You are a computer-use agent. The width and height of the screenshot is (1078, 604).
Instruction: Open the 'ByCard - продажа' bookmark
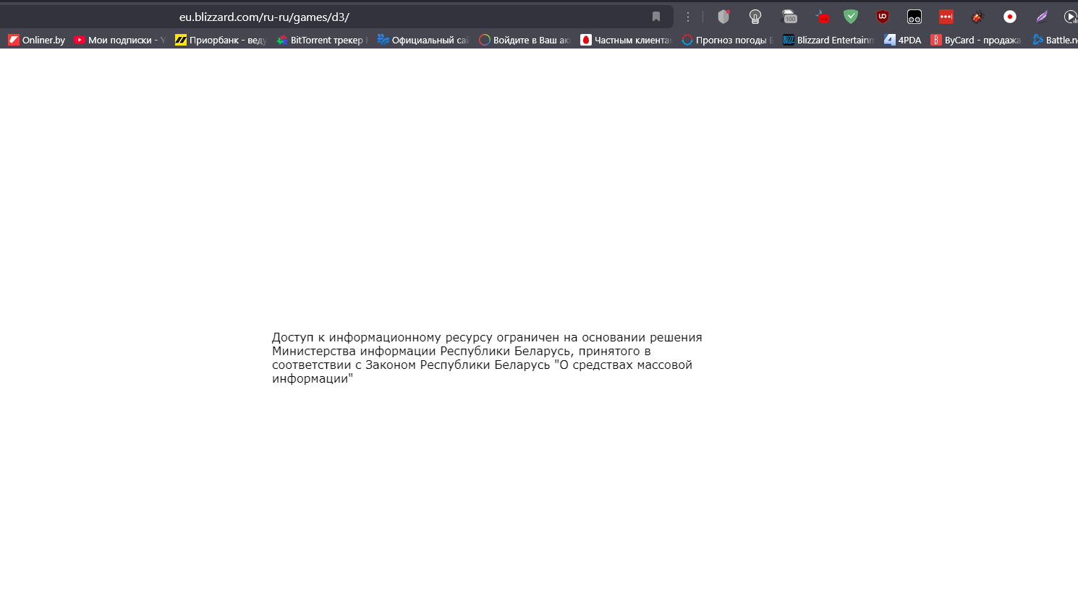[976, 40]
